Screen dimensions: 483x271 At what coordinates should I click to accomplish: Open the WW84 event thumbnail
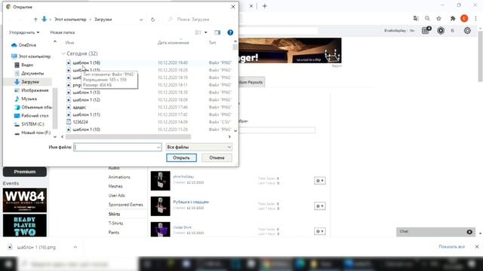[x=25, y=200]
